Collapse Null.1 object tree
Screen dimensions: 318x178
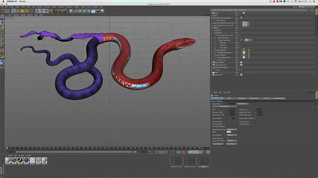tap(214, 30)
